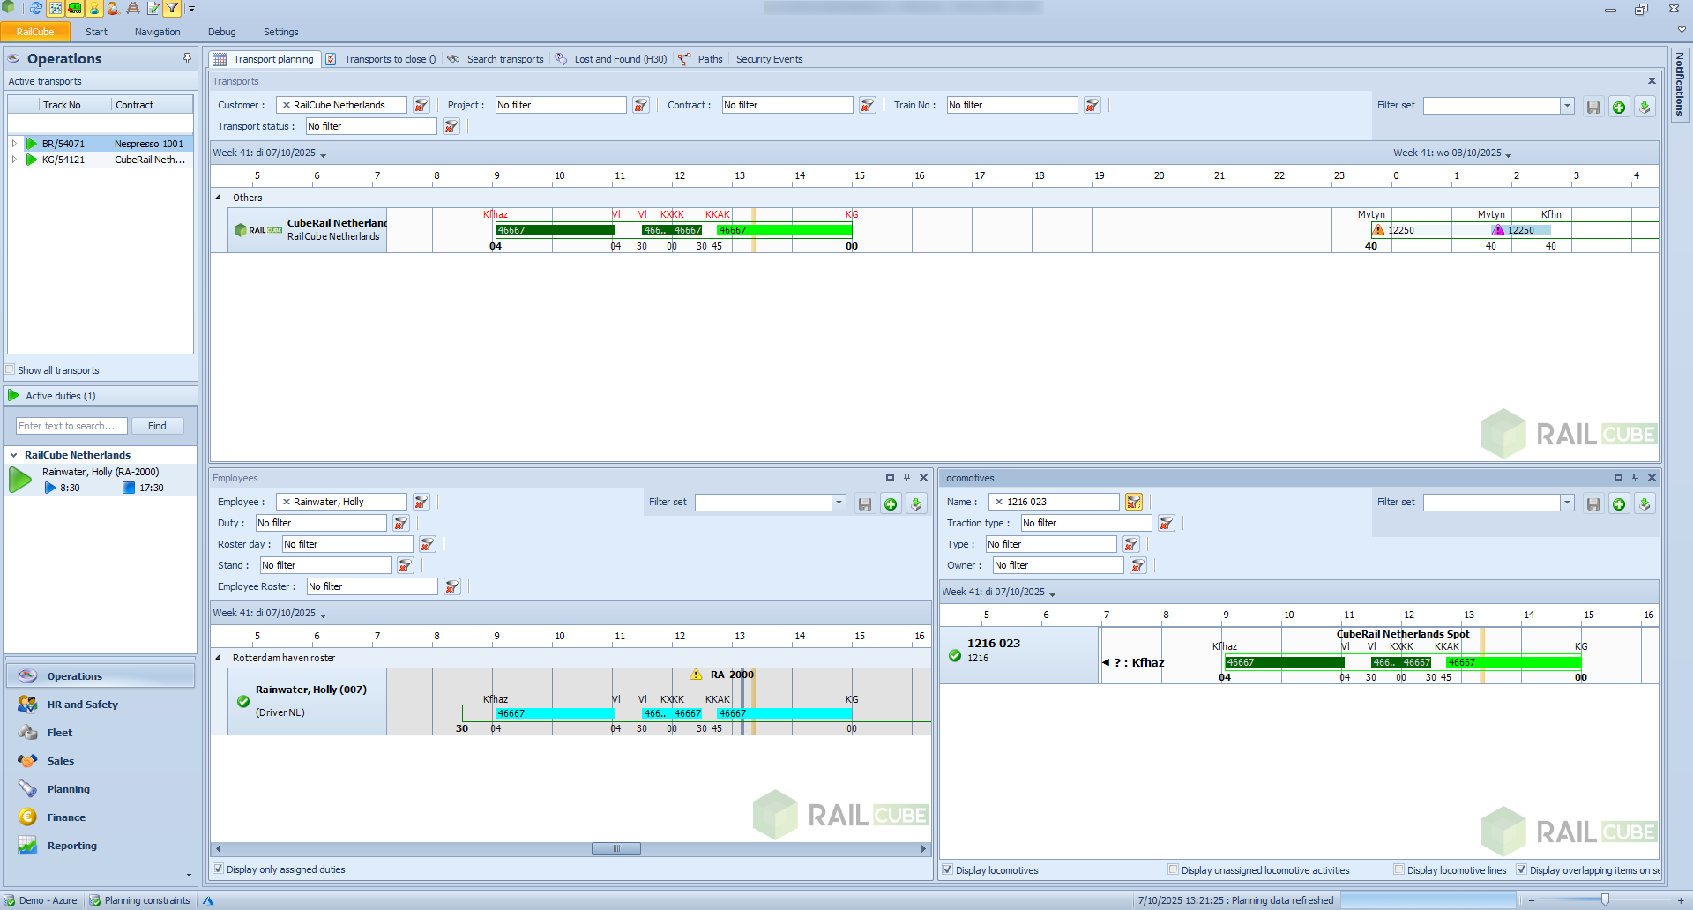Adjust the zoom slider in status bar
1693x910 pixels.
(1605, 899)
